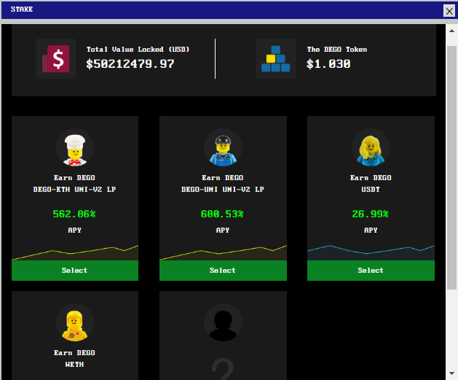458x380 pixels.
Task: Click the $50212479.97 value
Action: [x=130, y=64]
